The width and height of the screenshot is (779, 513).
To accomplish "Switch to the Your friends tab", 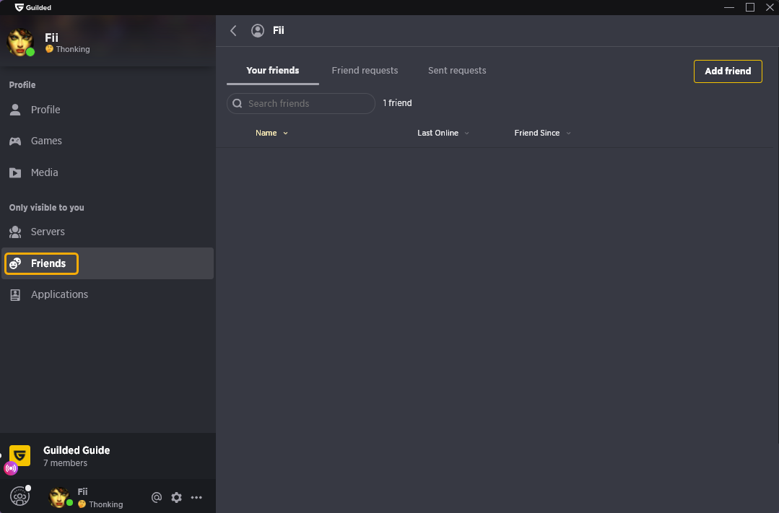I will tap(273, 71).
